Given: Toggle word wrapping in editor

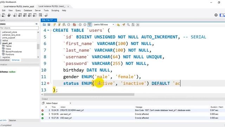Looking at the screenshot, I should [138, 25].
